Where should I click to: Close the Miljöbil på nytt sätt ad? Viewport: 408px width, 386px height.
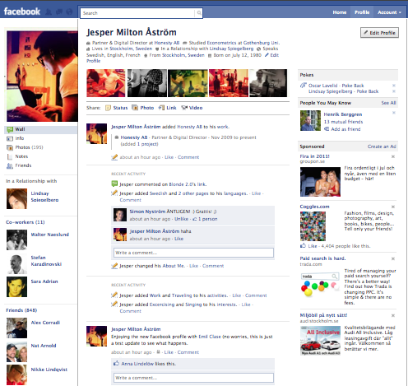pos(393,315)
